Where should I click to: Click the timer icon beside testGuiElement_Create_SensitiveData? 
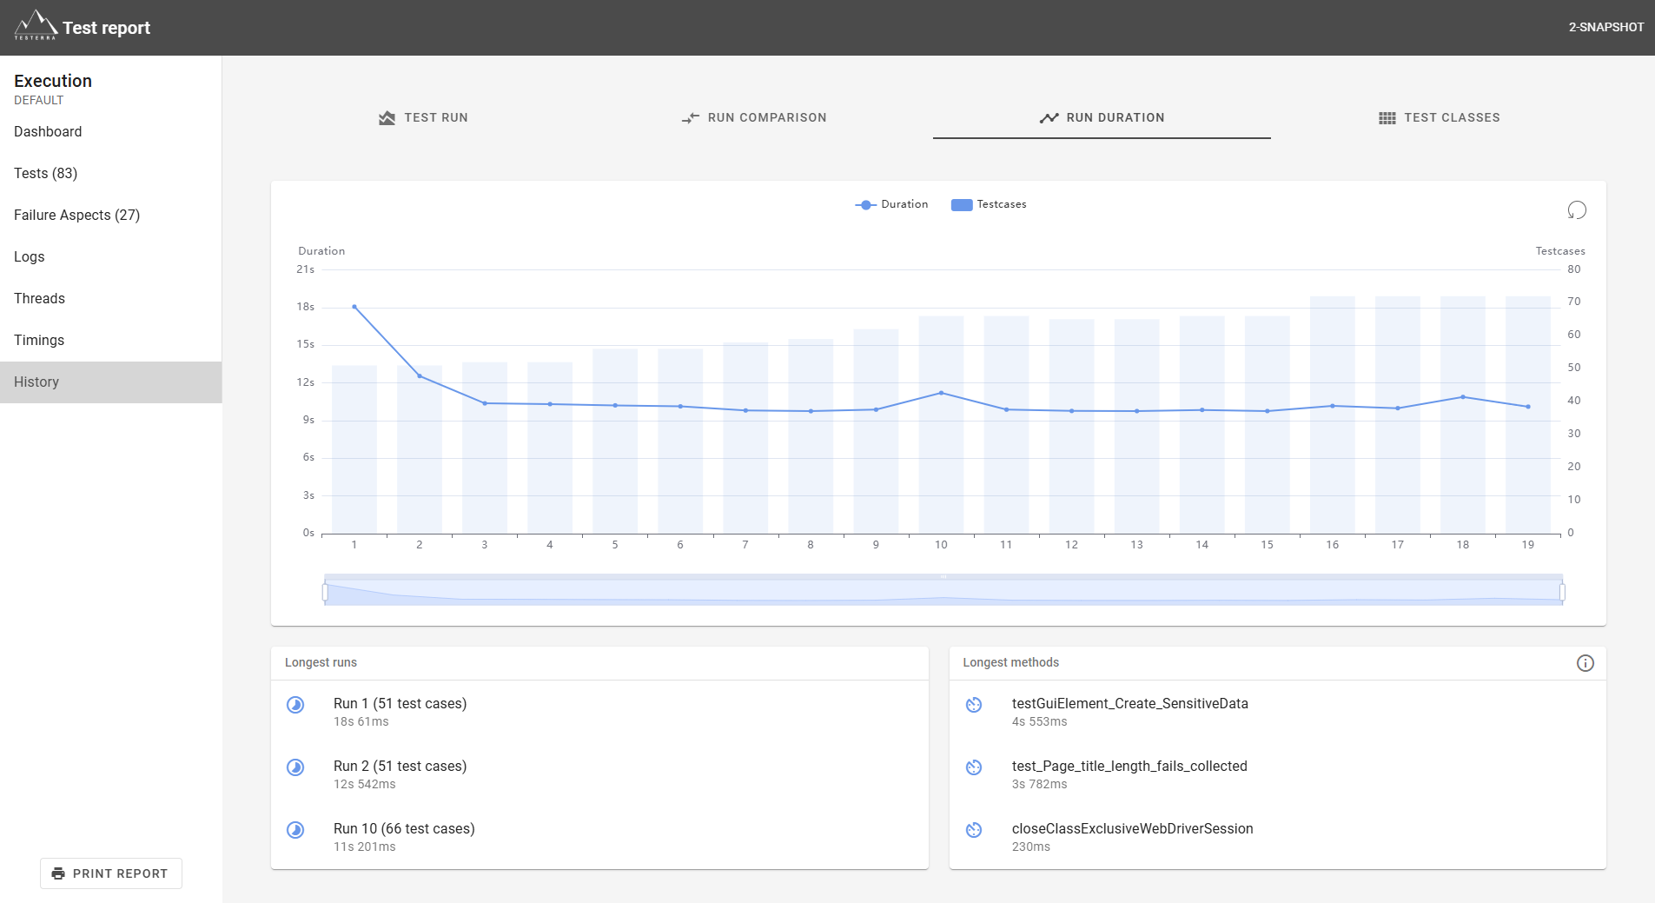(974, 705)
